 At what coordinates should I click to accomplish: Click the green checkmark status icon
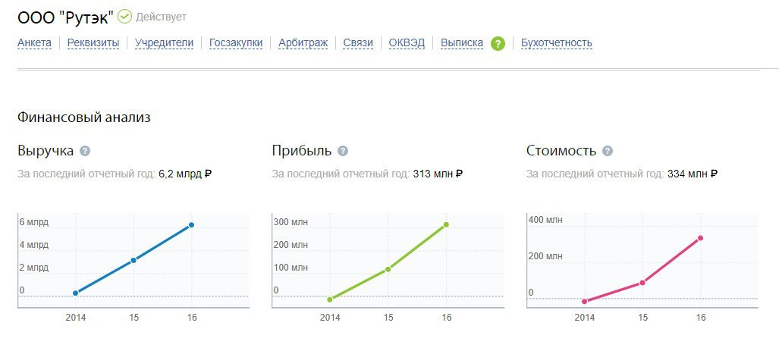tap(124, 17)
